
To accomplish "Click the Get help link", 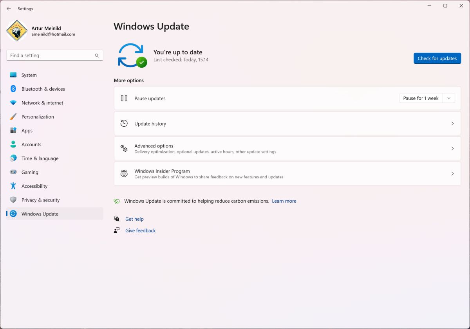I will [x=134, y=219].
